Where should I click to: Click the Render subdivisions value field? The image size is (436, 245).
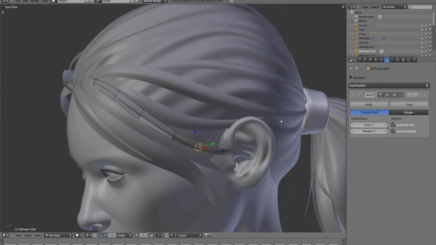[369, 131]
